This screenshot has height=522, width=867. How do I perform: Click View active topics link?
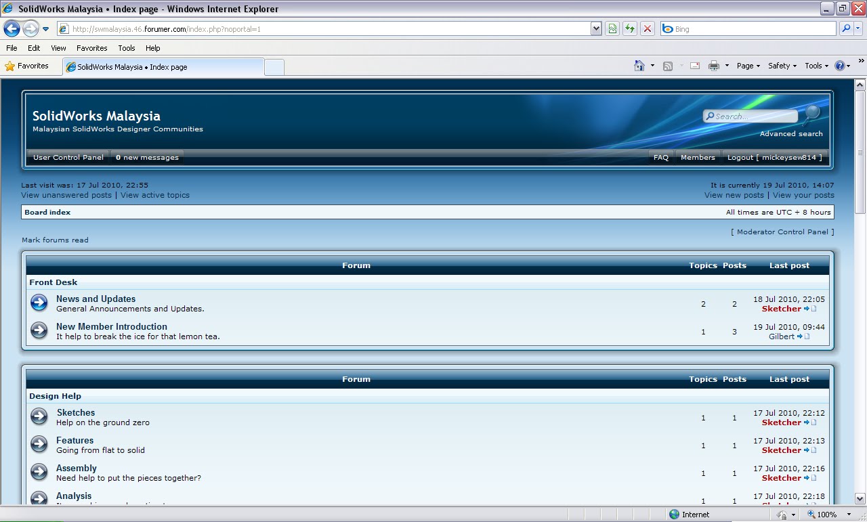[155, 195]
